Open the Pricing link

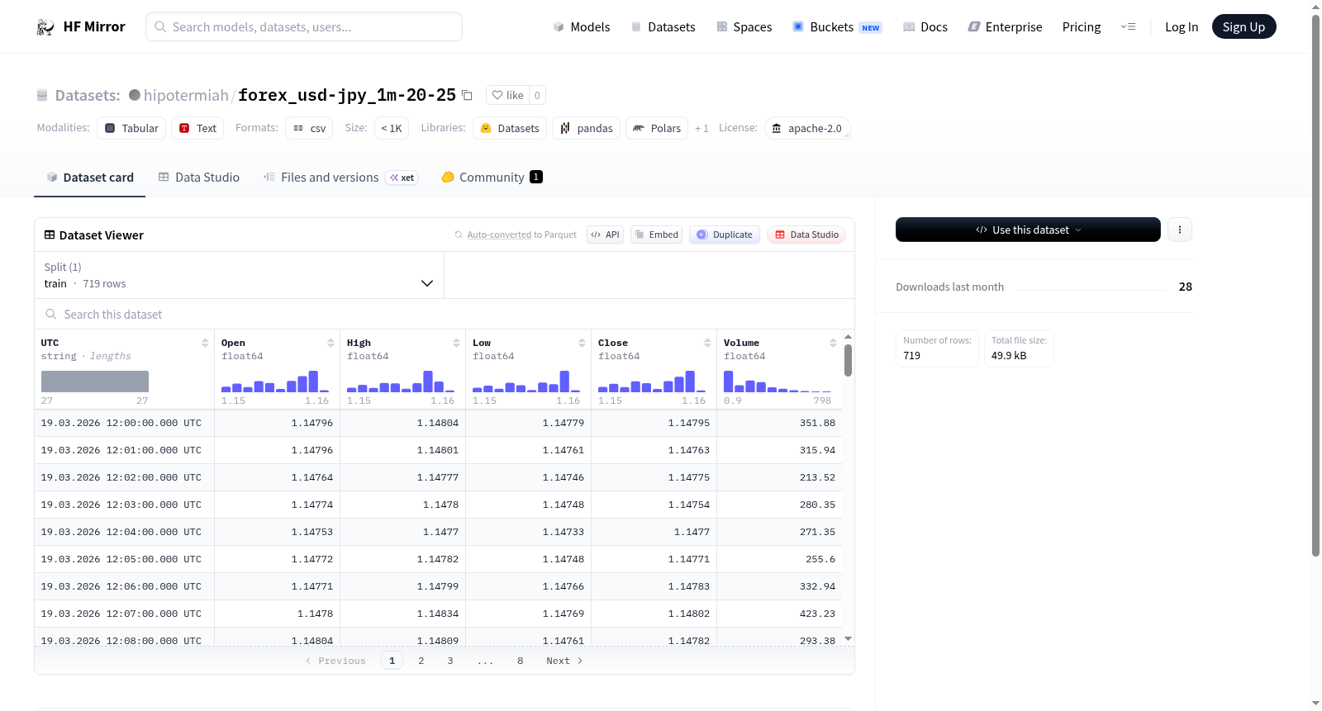[x=1082, y=27]
